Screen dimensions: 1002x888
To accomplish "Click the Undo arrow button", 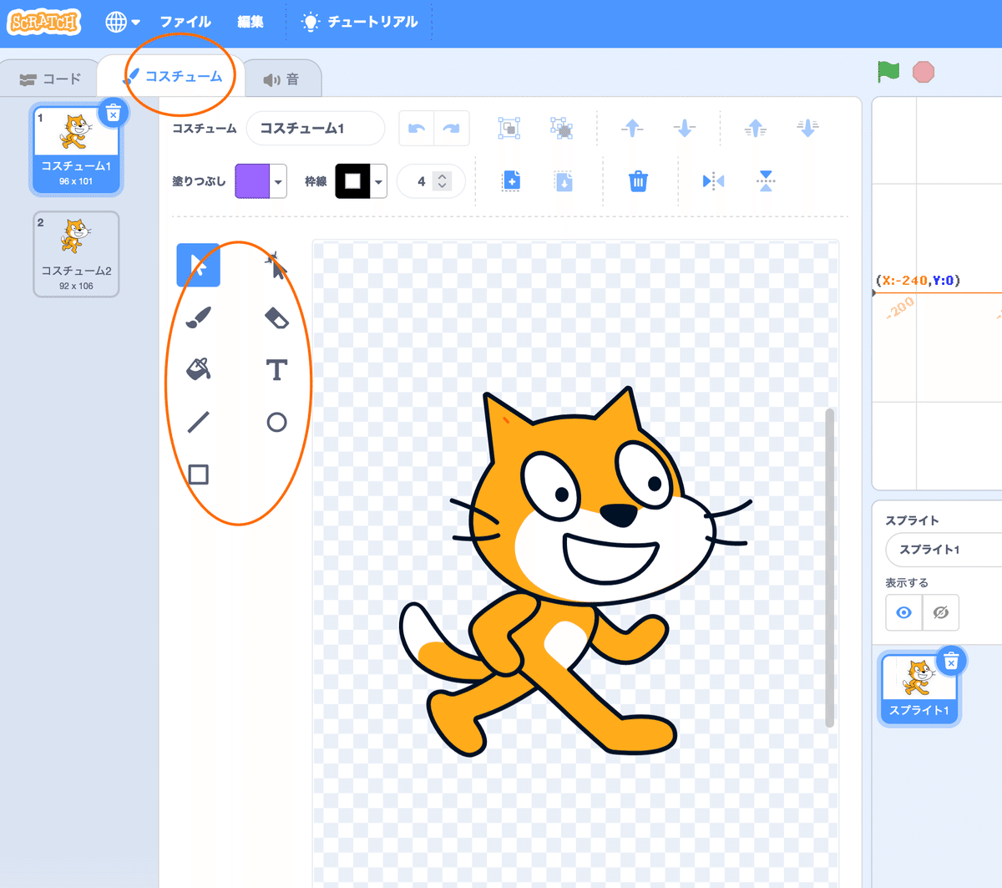I will (x=417, y=129).
